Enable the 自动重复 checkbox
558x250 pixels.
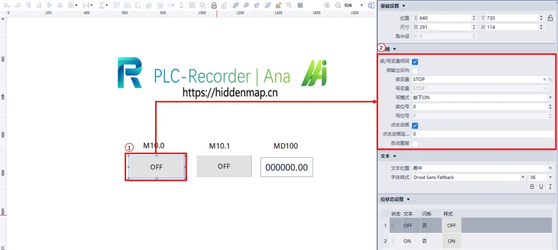(415, 144)
